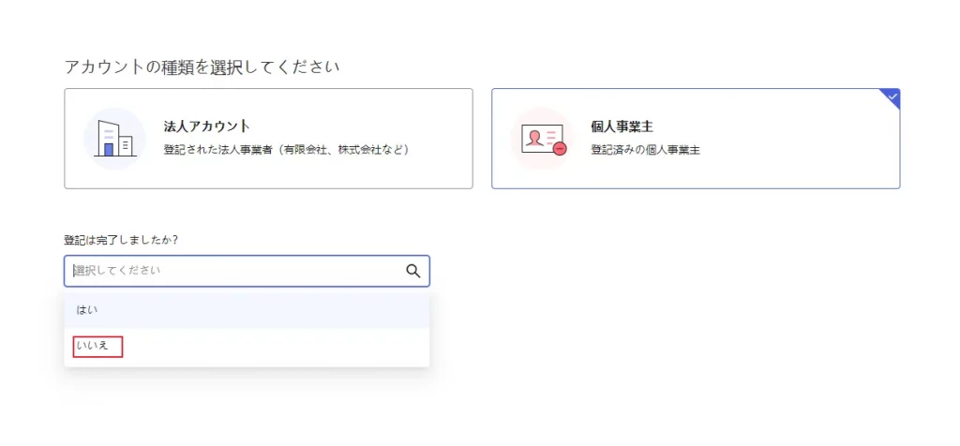Click the 法人アカウント bold title text
Viewport: 960px width, 446px height.
[207, 126]
